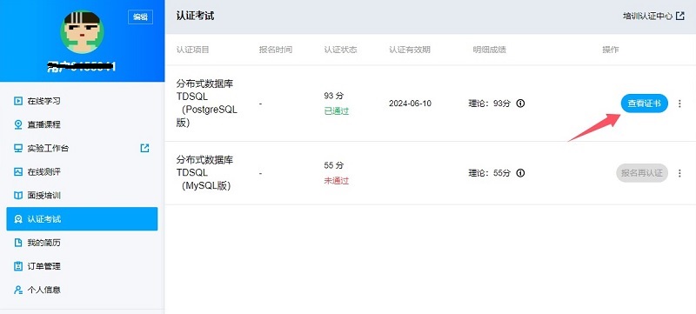The image size is (696, 314).
Task: Click the face-to-face training book icon
Action: (x=18, y=196)
